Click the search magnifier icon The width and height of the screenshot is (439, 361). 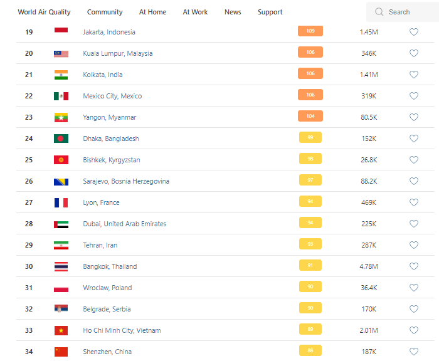379,12
